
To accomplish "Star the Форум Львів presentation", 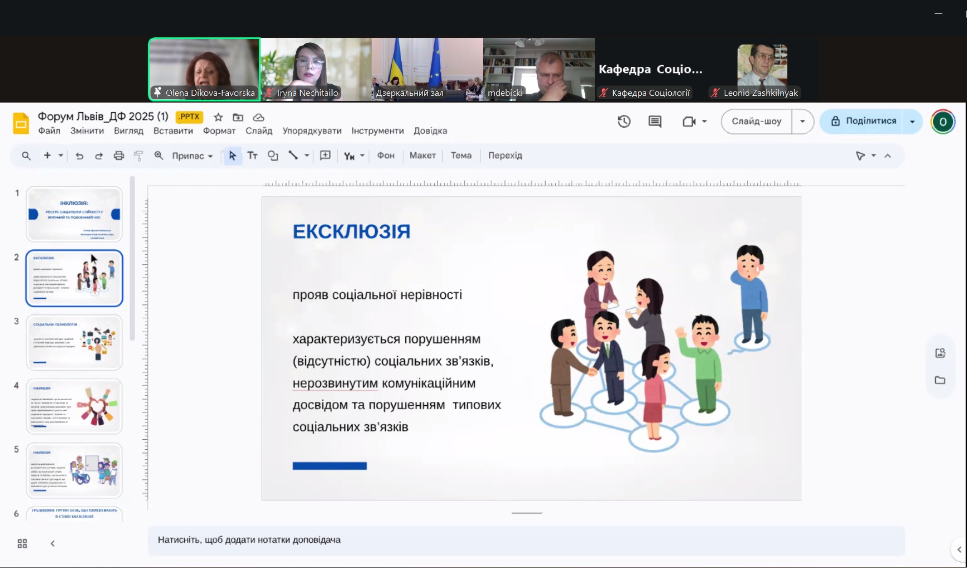I will pos(218,117).
